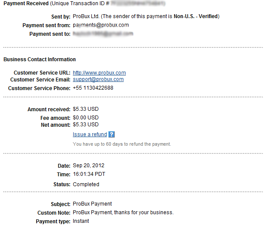272x228 pixels.
Task: Click the customer service phone number
Action: pyautogui.click(x=93, y=88)
